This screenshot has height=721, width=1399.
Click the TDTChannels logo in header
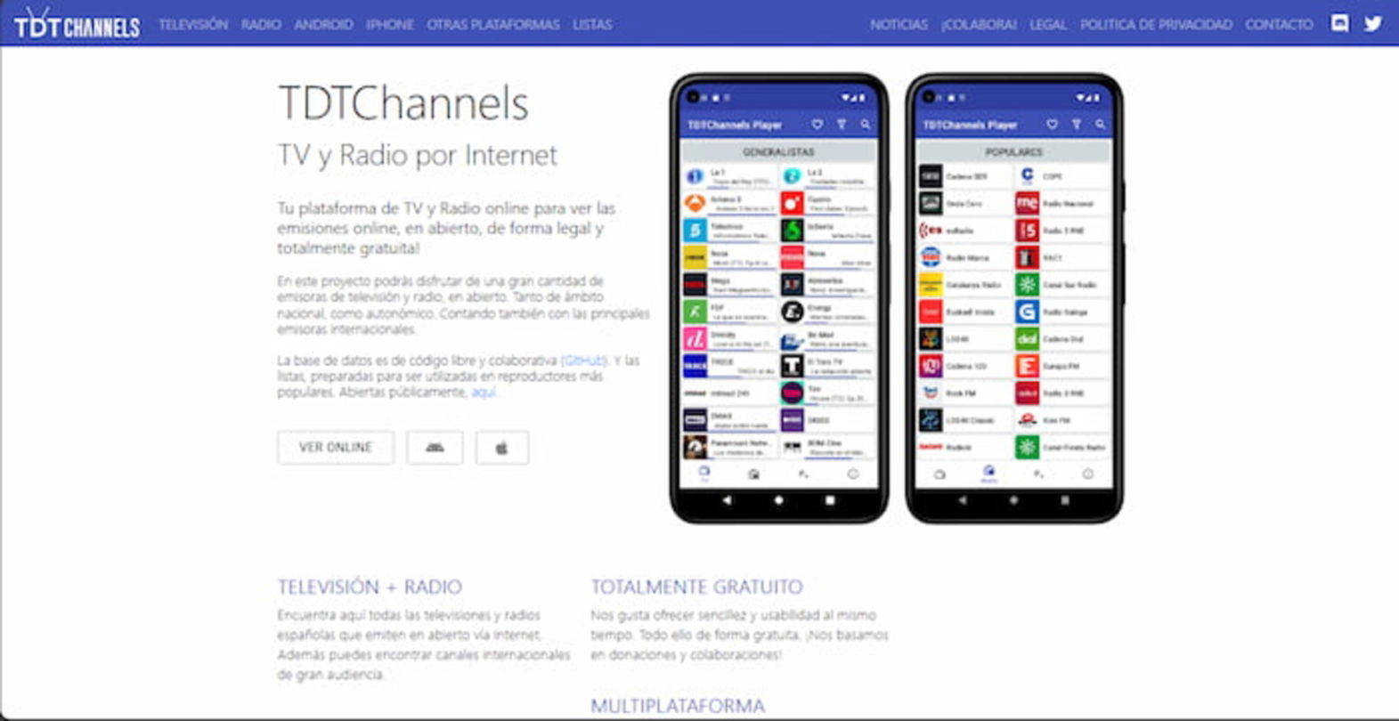coord(77,24)
